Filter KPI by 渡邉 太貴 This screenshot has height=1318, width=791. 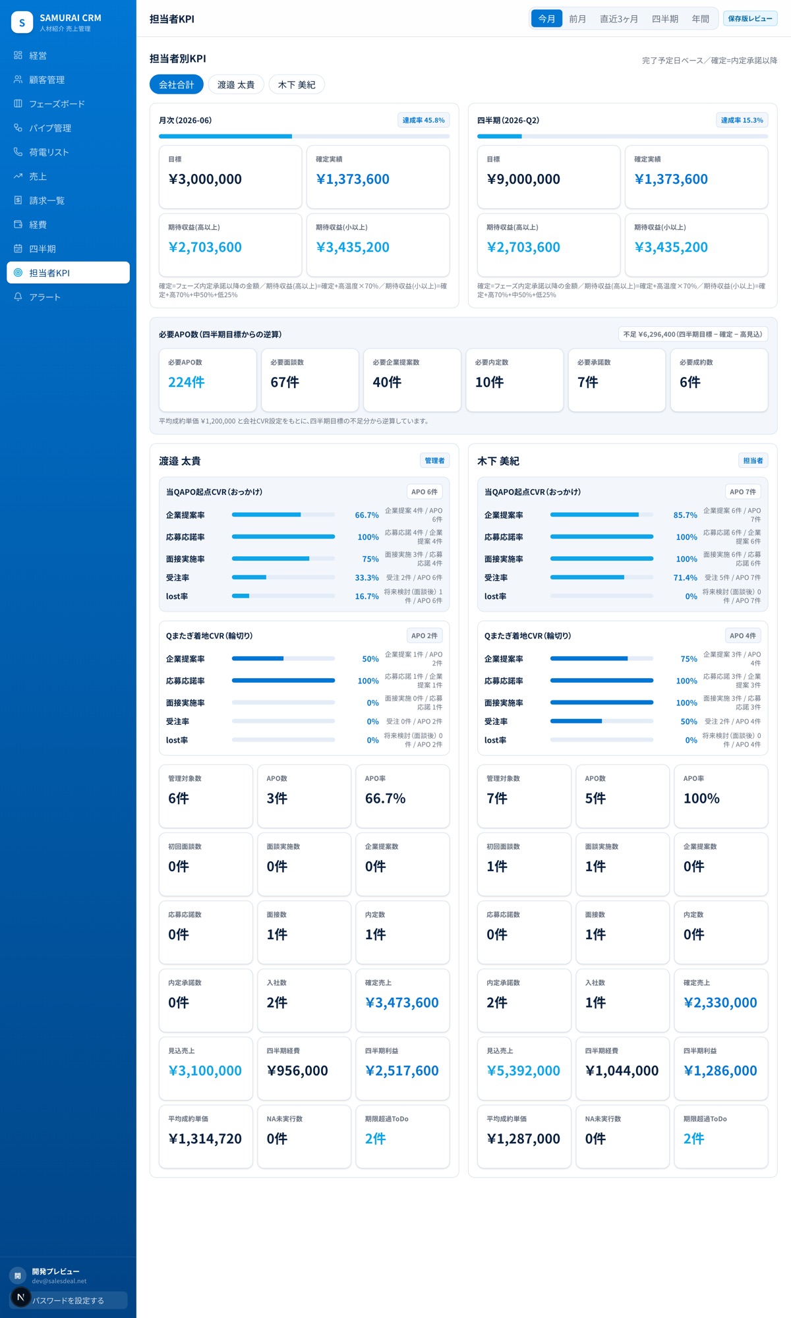(236, 85)
